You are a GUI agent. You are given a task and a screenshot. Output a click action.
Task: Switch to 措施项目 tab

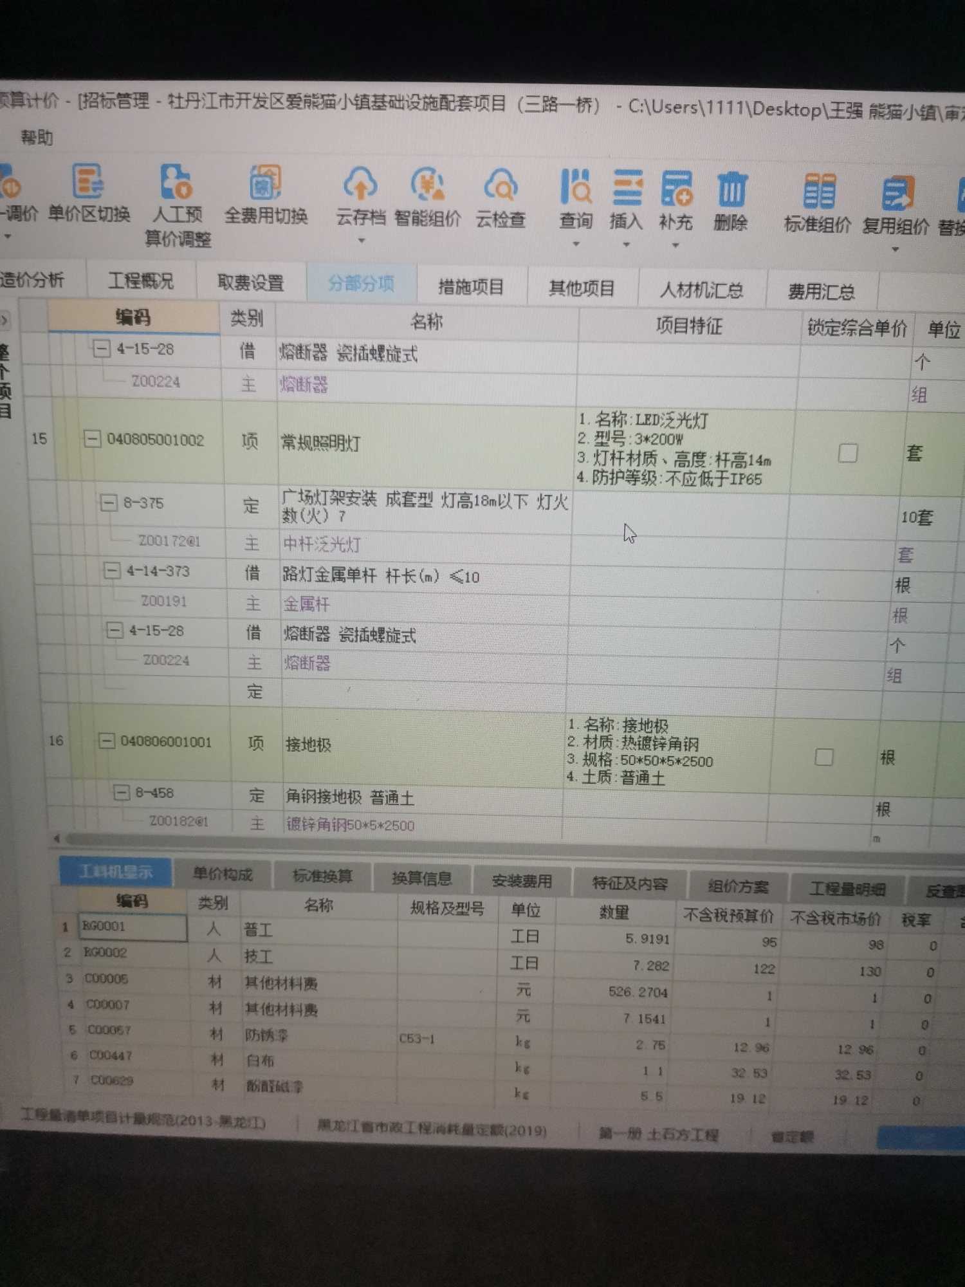click(471, 286)
